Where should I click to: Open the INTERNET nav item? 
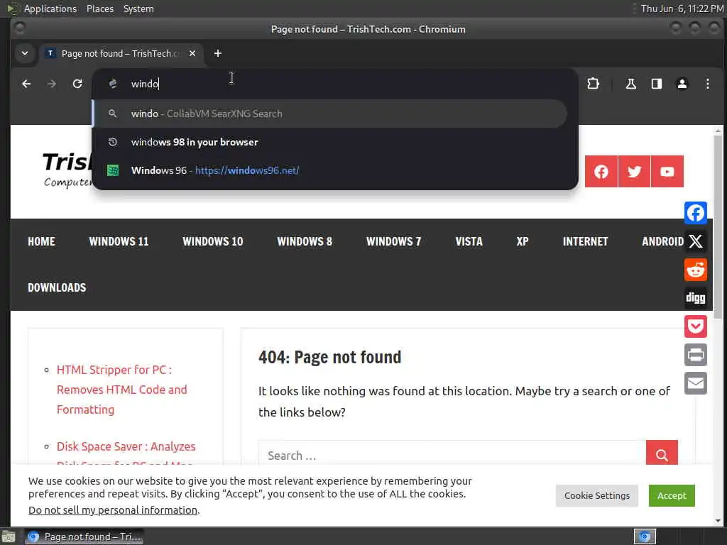pyautogui.click(x=585, y=241)
